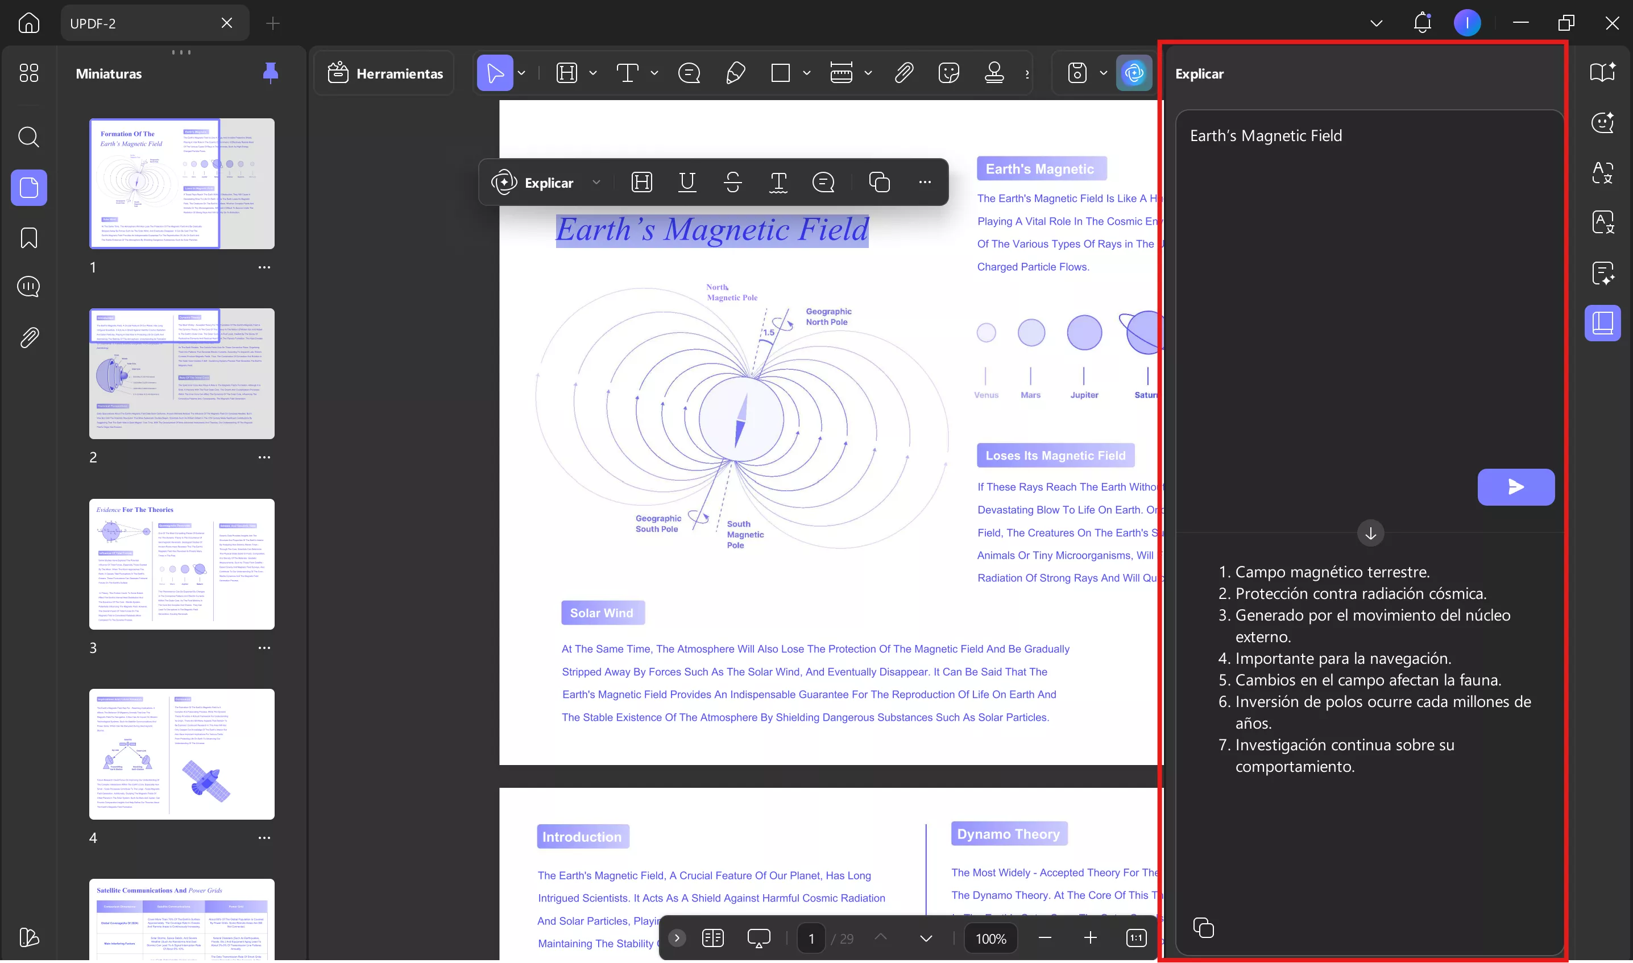Viewport: 1633px width, 963px height.
Task: Open the user profile avatar
Action: pos(1467,23)
